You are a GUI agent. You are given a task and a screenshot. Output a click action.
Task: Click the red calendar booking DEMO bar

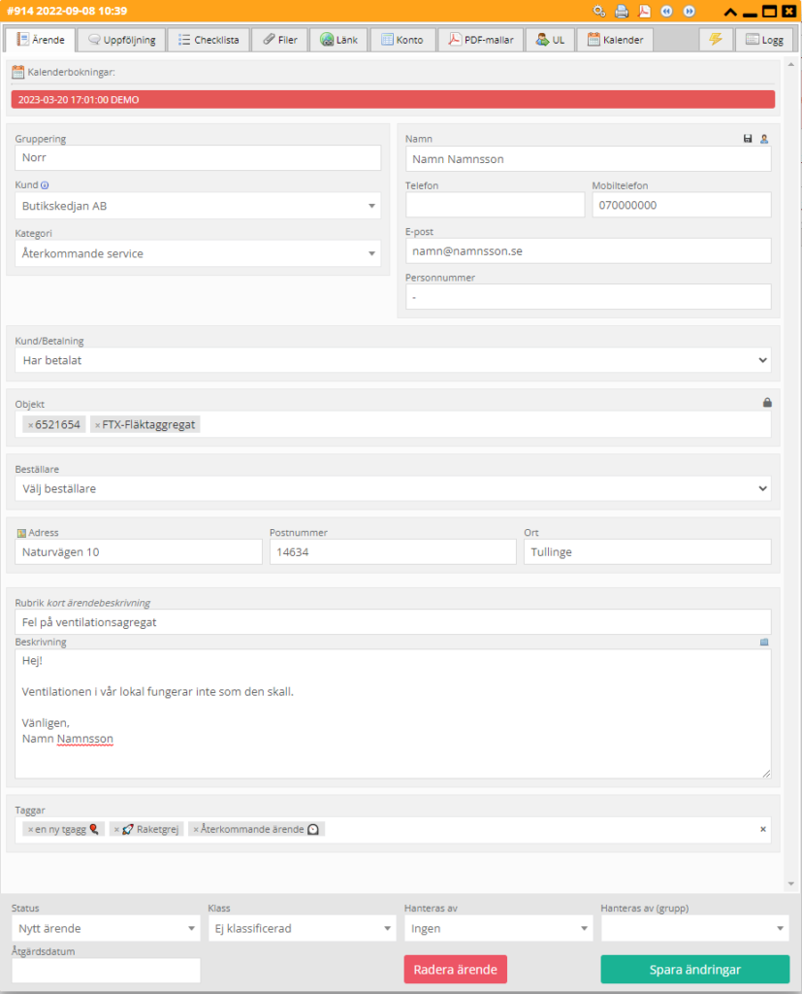coord(393,100)
